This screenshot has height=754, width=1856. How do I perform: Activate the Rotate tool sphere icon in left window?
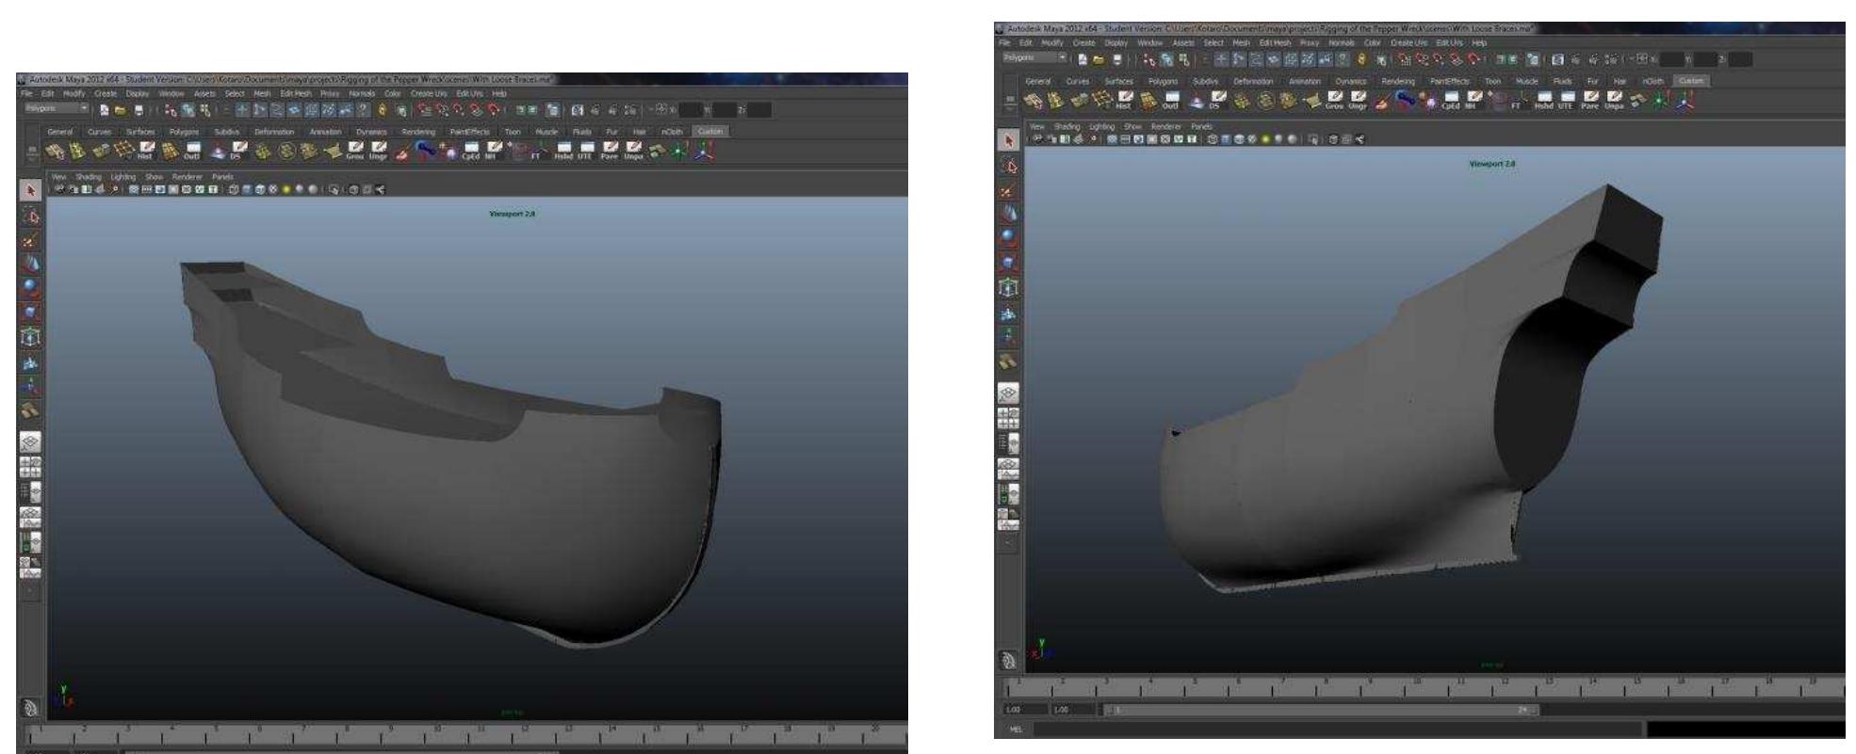[x=30, y=287]
